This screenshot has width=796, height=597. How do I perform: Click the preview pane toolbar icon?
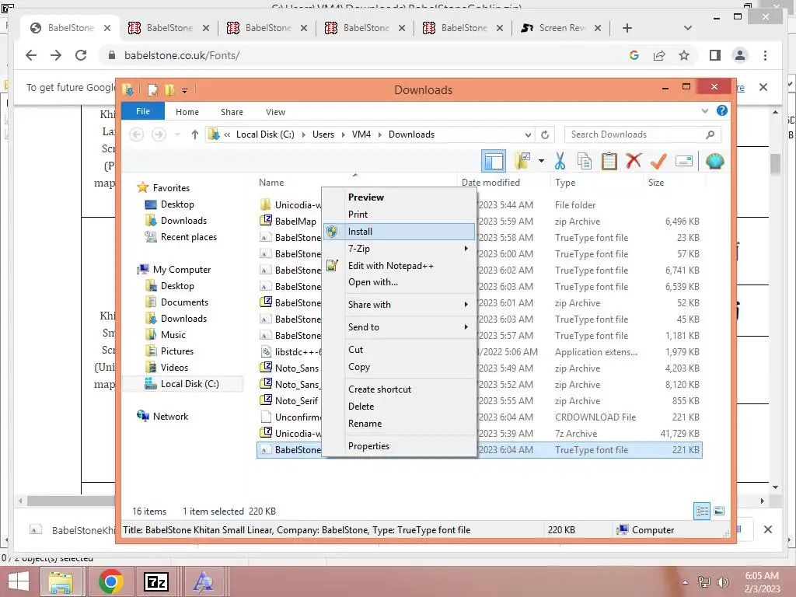tap(494, 162)
